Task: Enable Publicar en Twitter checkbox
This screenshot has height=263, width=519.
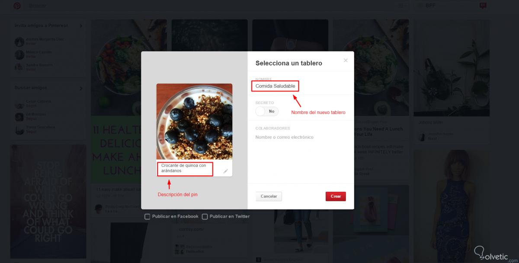Action: pyautogui.click(x=205, y=216)
